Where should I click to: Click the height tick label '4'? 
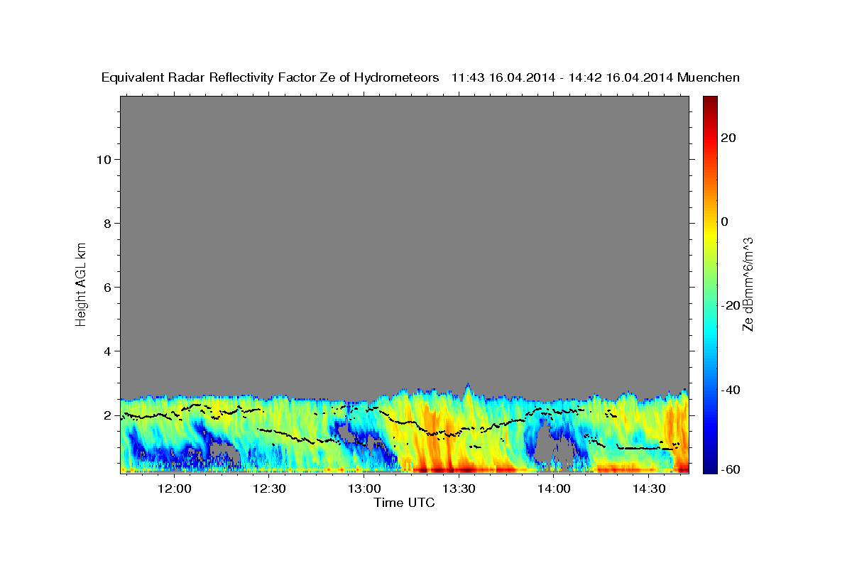point(106,351)
